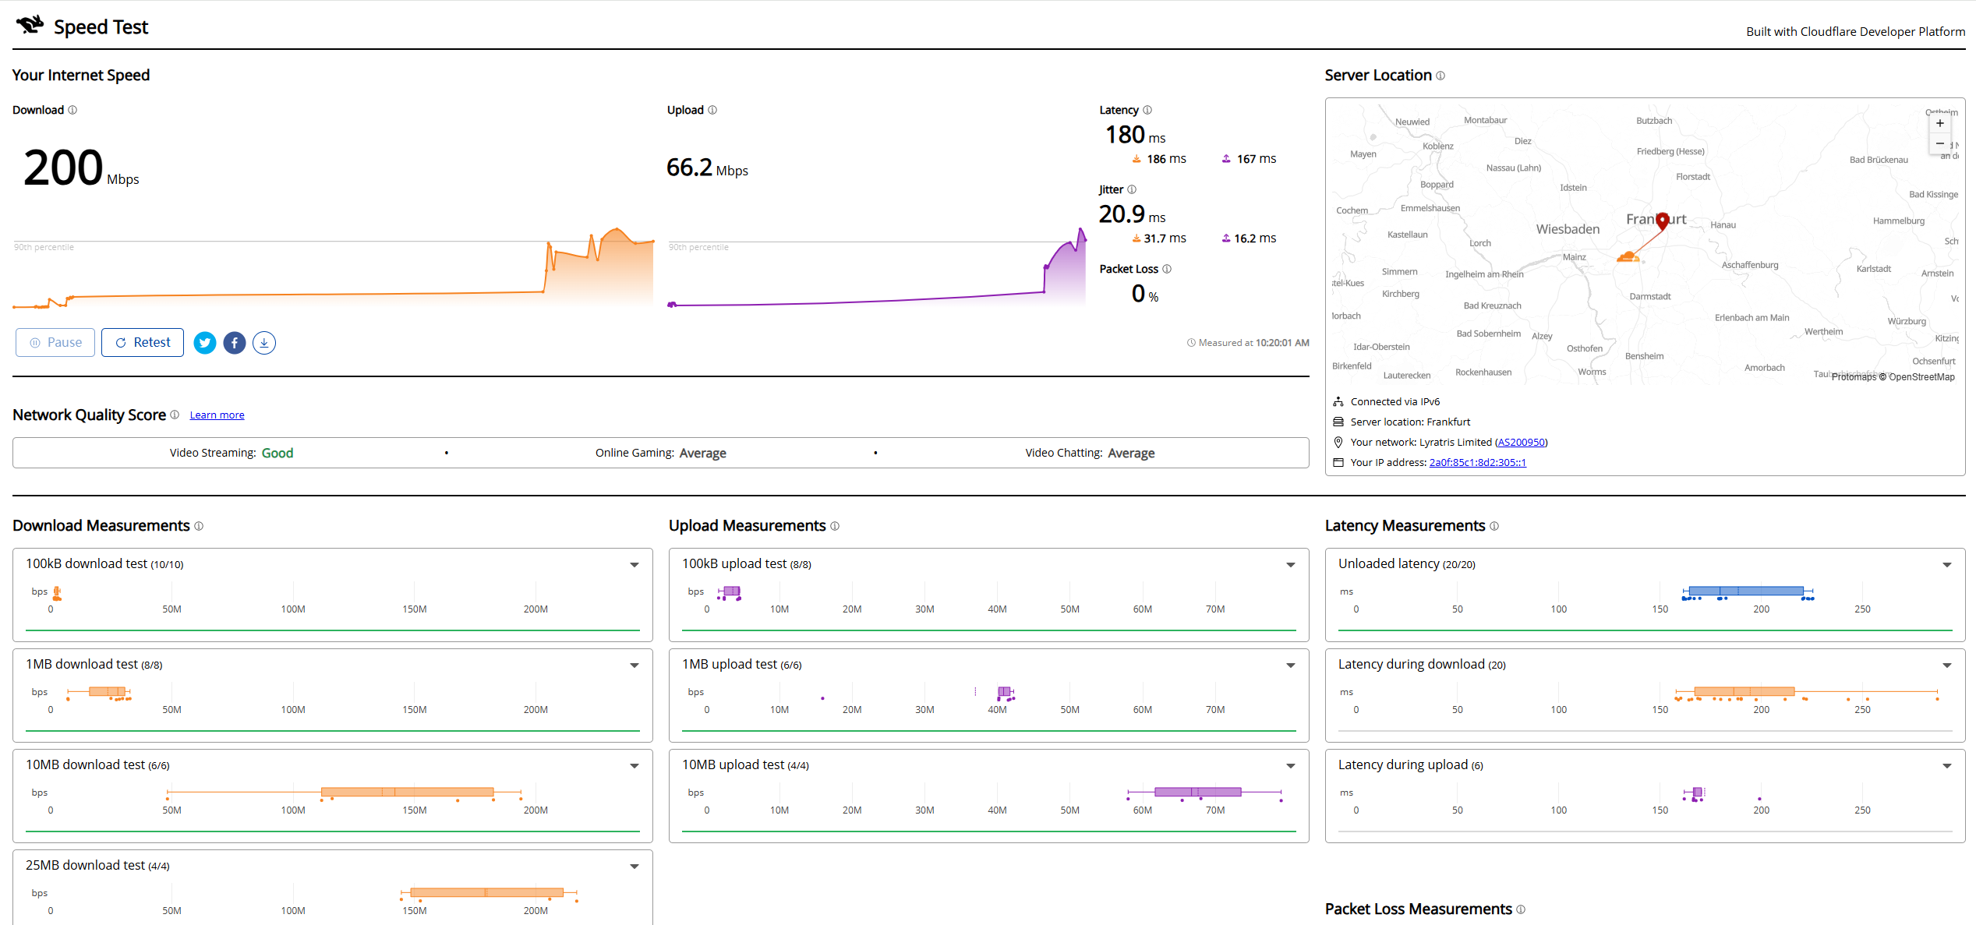Expand the 100kB download test panel
This screenshot has height=925, width=1976.
pos(635,565)
